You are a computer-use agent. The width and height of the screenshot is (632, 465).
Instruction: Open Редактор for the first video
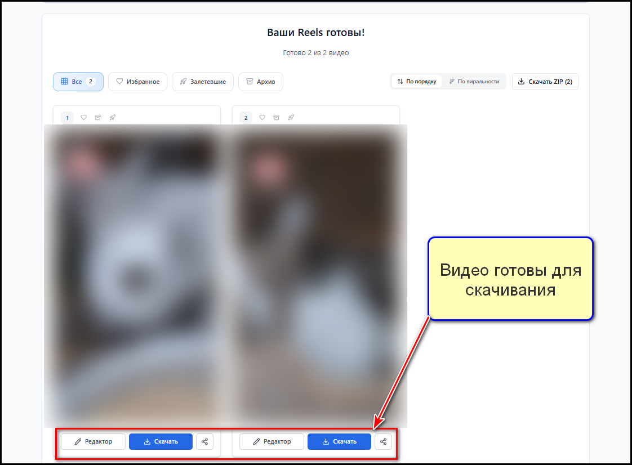pyautogui.click(x=94, y=442)
